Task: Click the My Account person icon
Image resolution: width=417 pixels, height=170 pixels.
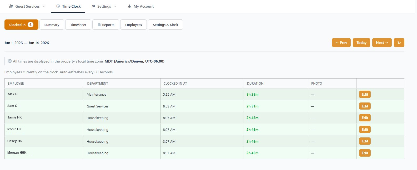Action: point(129,6)
